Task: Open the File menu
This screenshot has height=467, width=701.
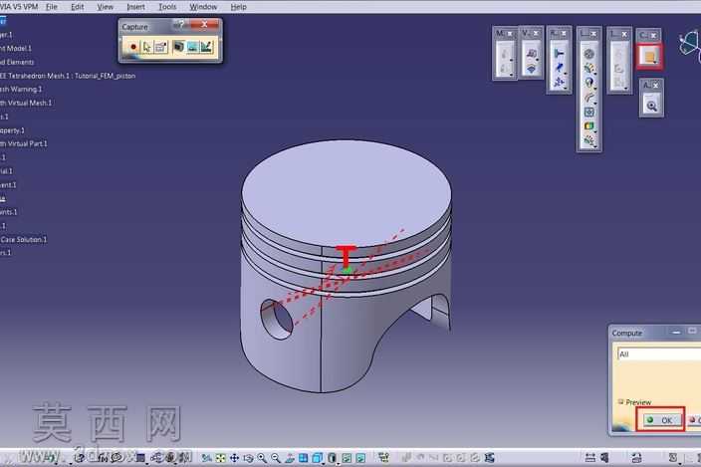Action: (x=52, y=7)
